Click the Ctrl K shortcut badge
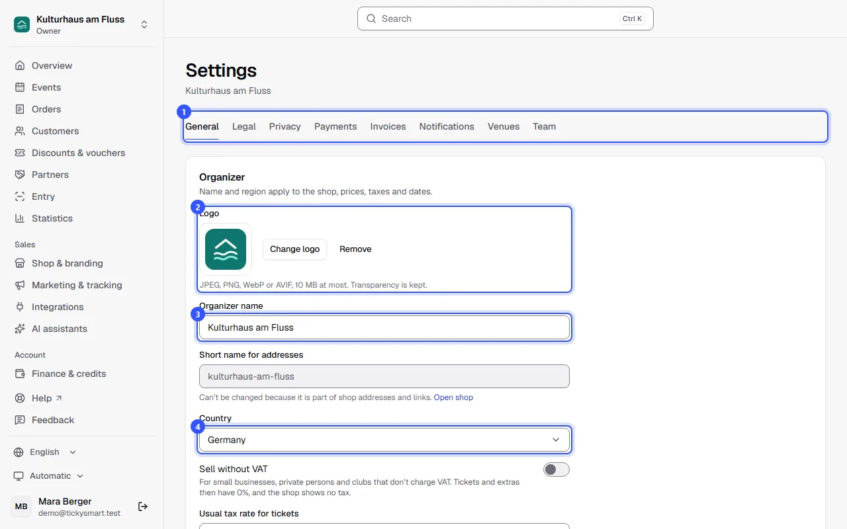 (x=633, y=19)
